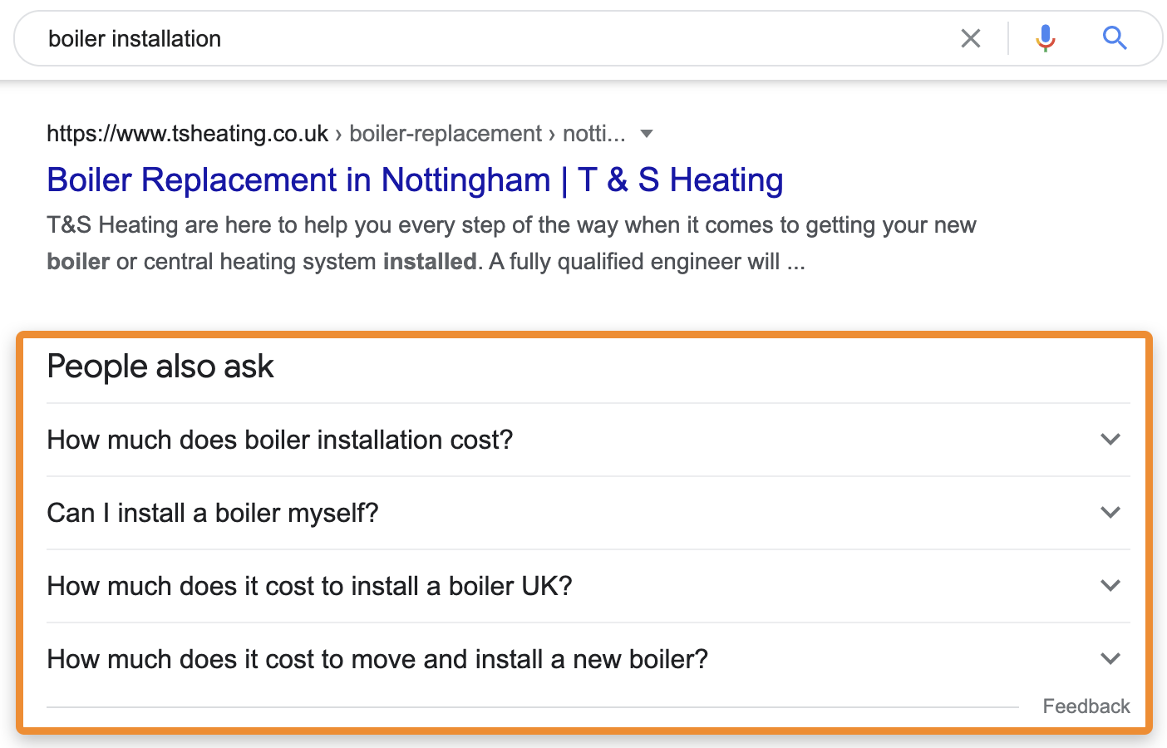This screenshot has height=748, width=1167.
Task: Focus the 'boiler installation' search box
Action: tap(499, 38)
